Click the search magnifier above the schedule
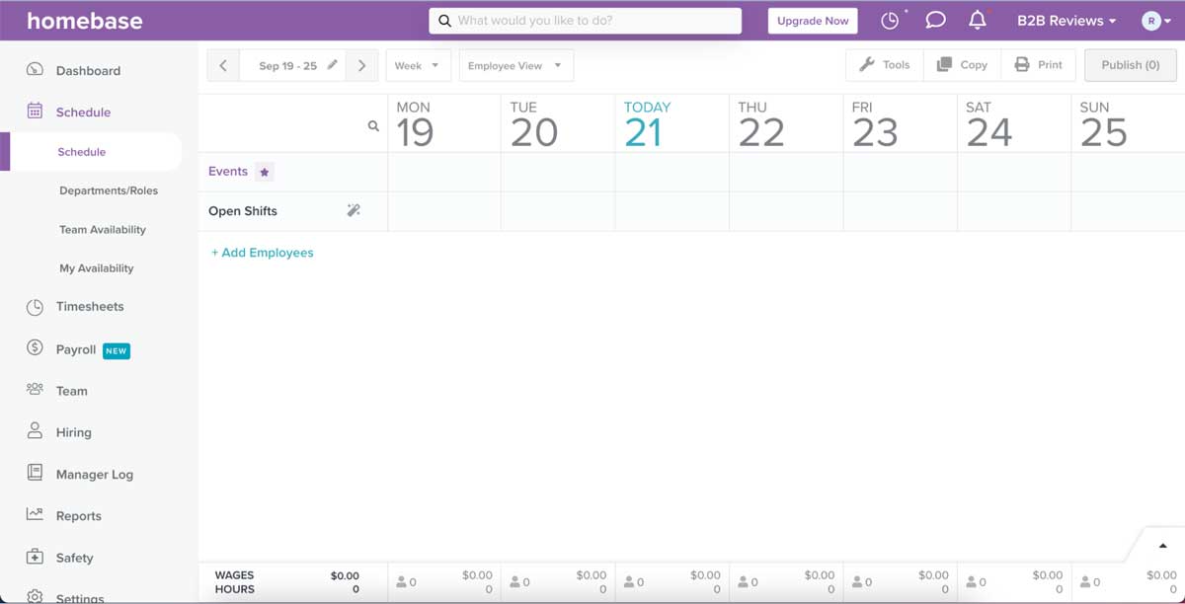 373,125
